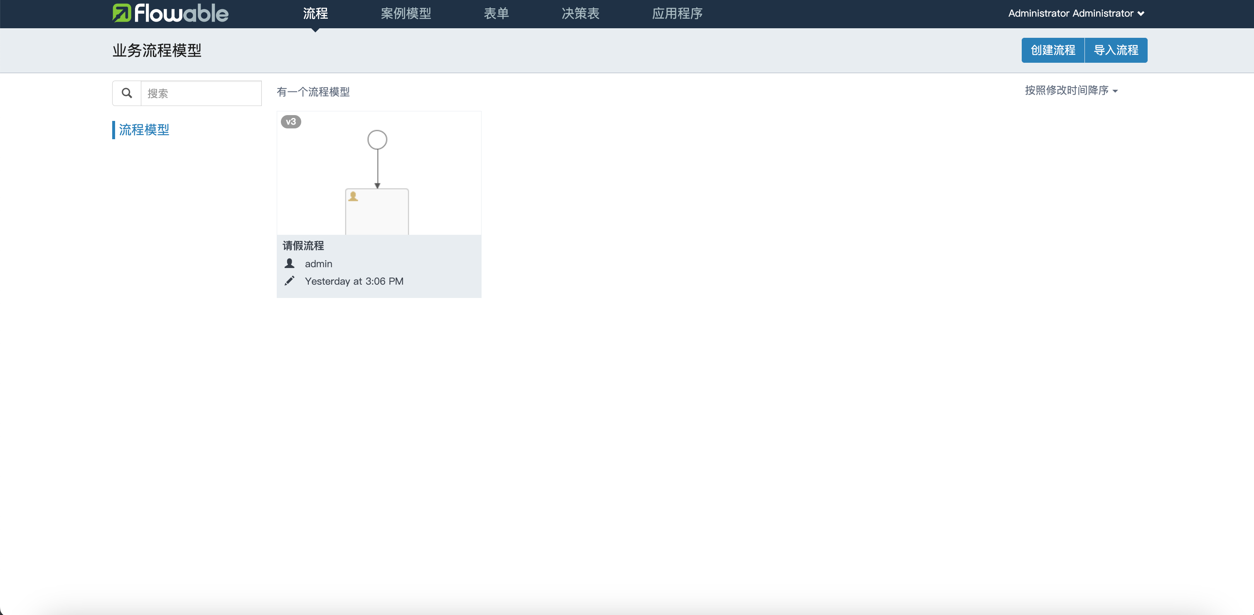Click the user task icon in thumbnail
The width and height of the screenshot is (1254, 615).
pos(354,196)
